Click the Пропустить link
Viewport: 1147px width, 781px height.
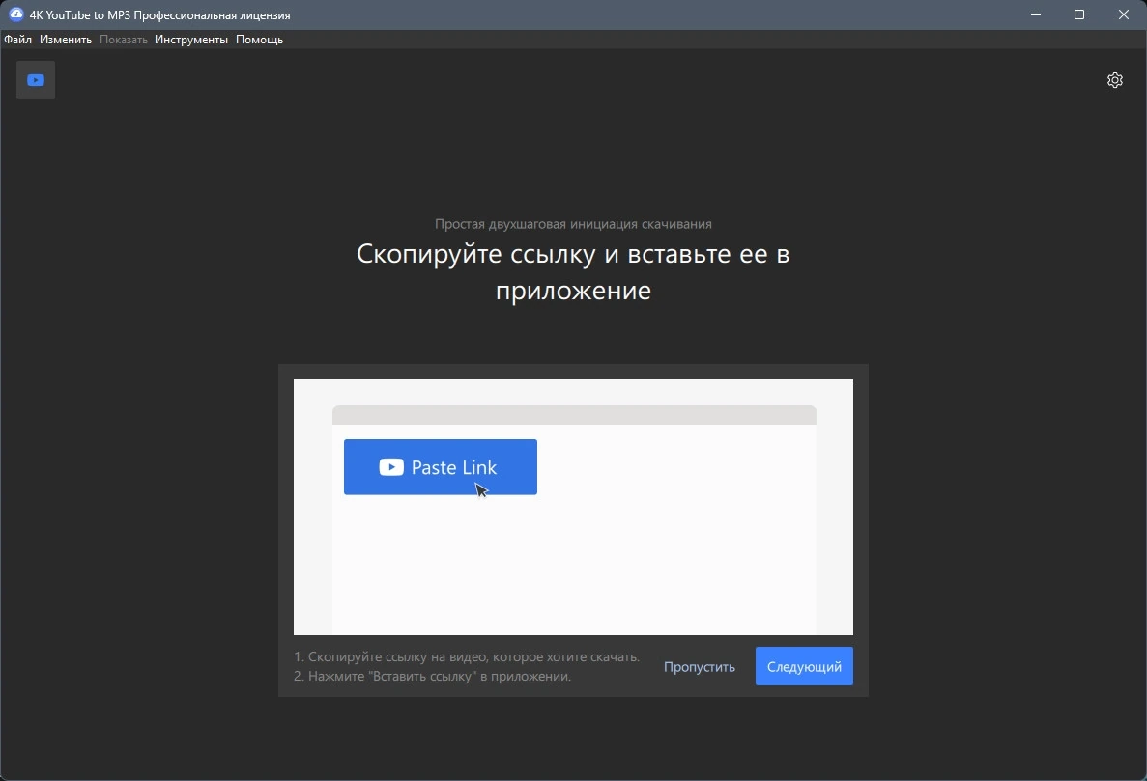pos(700,666)
